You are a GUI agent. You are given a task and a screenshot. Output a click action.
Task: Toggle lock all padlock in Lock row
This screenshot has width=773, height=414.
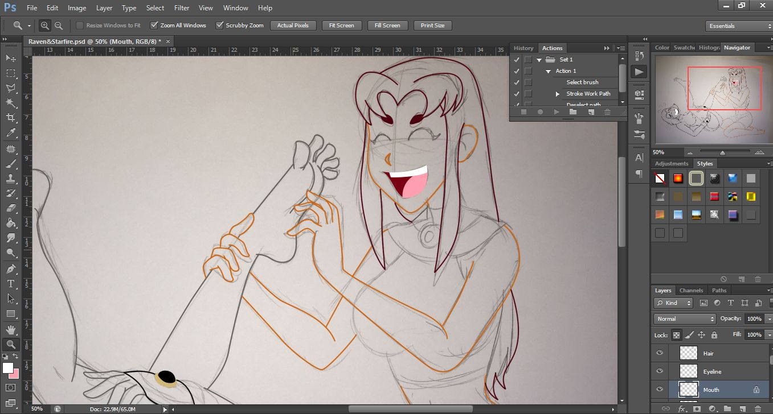click(714, 334)
